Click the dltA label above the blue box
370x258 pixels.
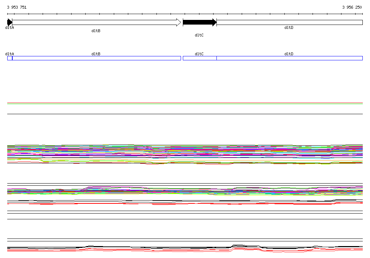click(x=10, y=54)
